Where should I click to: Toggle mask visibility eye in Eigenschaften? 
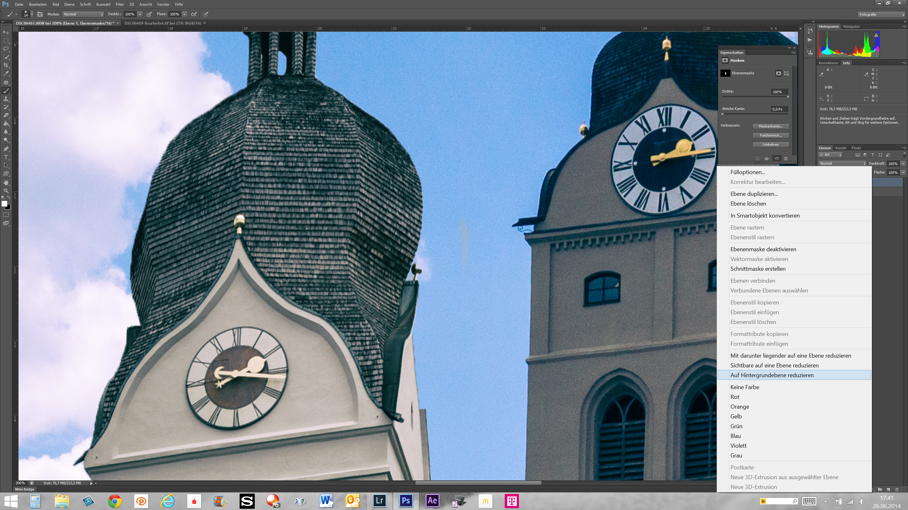click(x=777, y=159)
